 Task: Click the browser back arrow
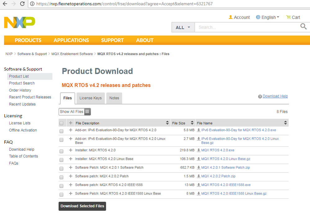[5, 4]
